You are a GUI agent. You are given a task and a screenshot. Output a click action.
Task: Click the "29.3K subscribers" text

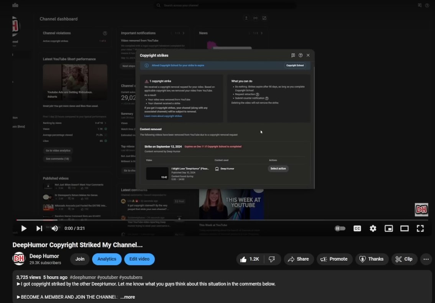tap(45, 263)
